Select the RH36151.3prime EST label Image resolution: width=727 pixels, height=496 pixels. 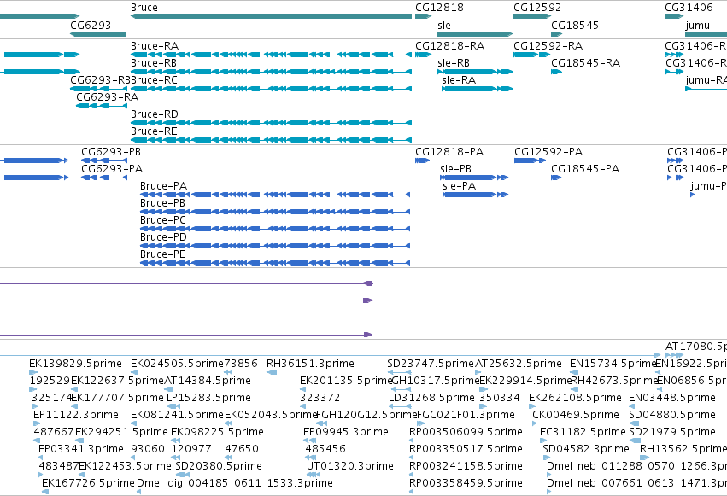pos(310,364)
